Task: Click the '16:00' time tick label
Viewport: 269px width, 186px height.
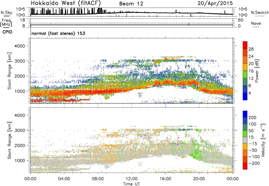Action: click(x=165, y=179)
